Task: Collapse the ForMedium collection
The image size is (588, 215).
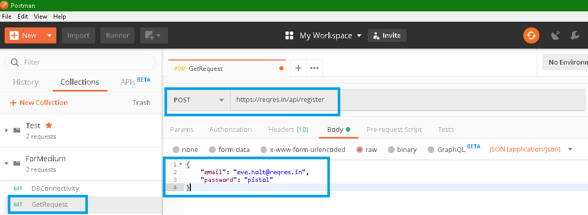Action: [x=6, y=163]
